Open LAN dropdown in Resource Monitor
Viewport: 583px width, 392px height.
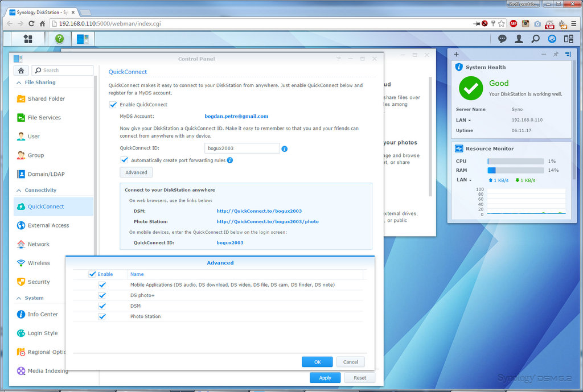[464, 180]
